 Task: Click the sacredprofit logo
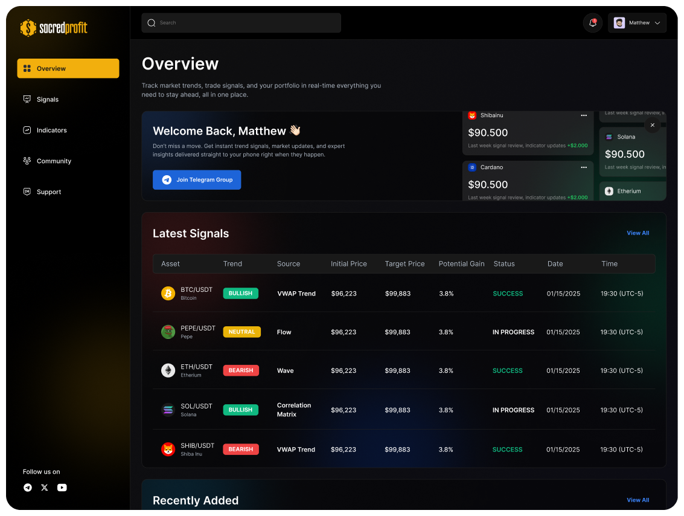[x=54, y=28]
